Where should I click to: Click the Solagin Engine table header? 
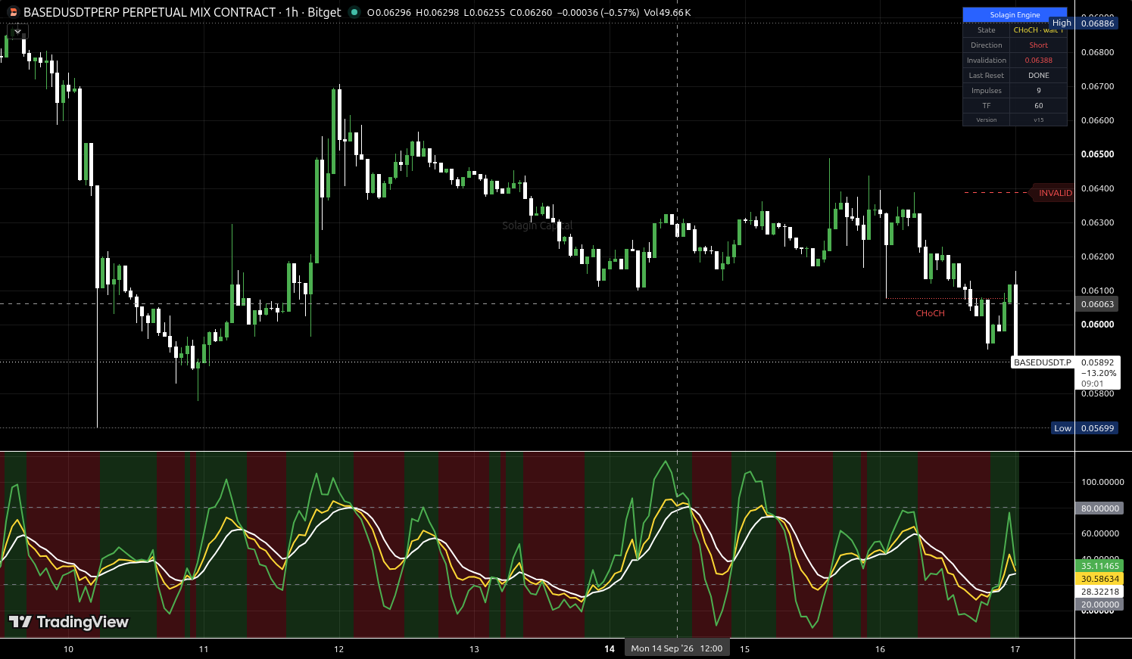(x=1015, y=14)
